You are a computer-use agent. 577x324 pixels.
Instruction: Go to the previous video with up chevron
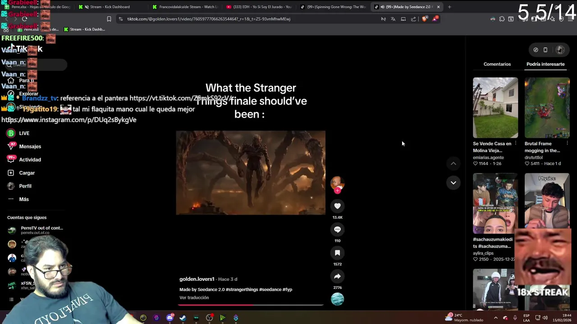tap(453, 163)
